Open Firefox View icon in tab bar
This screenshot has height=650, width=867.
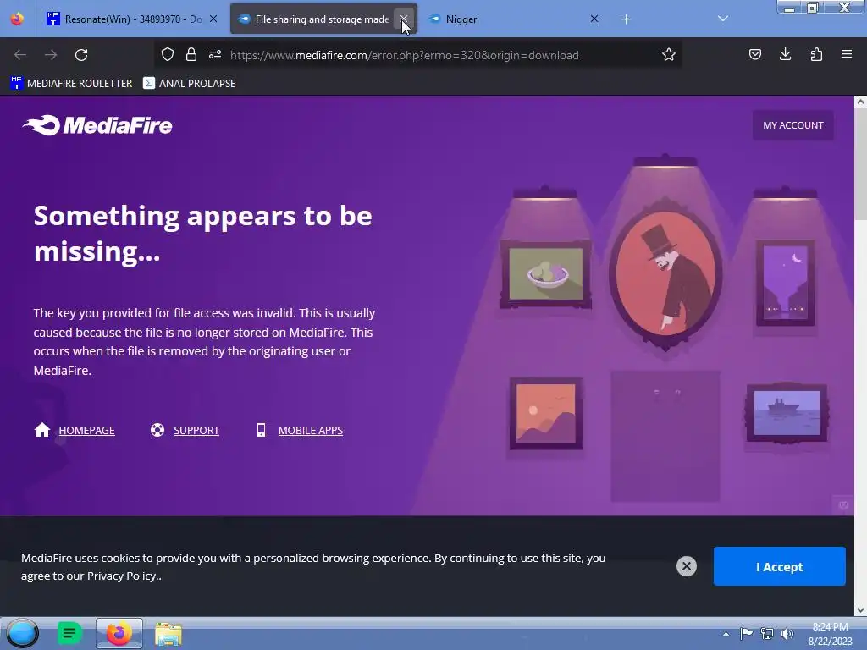pyautogui.click(x=17, y=19)
